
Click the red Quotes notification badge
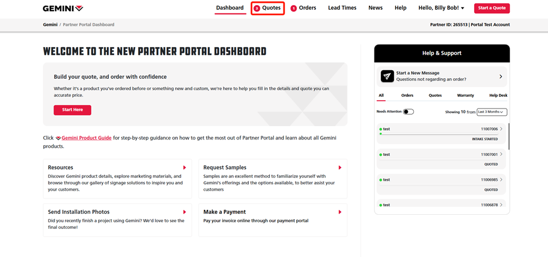click(257, 8)
